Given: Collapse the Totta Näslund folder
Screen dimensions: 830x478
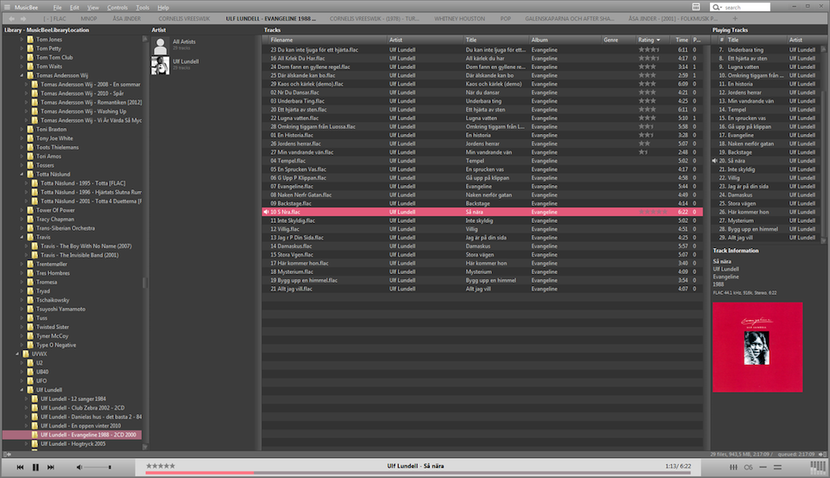Looking at the screenshot, I should pyautogui.click(x=22, y=174).
